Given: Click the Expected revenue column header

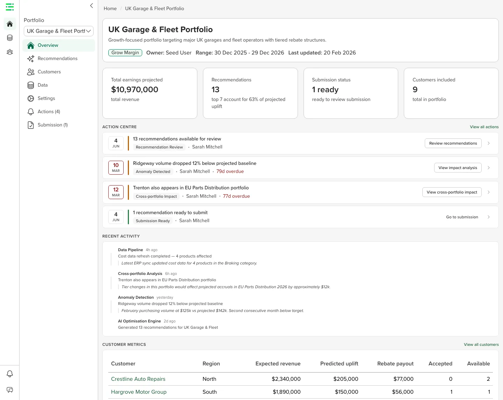Looking at the screenshot, I should click(278, 364).
